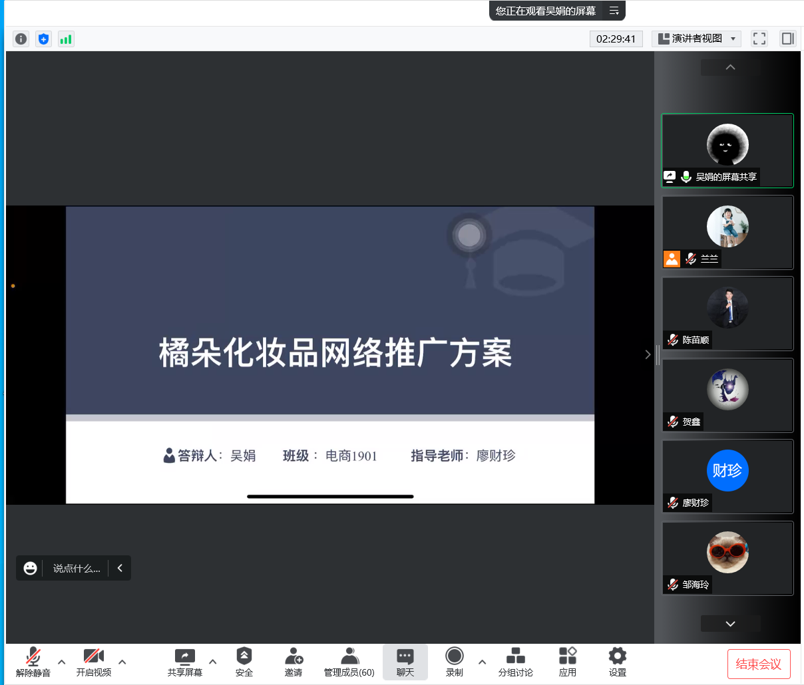Click the muted mic icon of 邹海玲
The width and height of the screenshot is (804, 685).
click(673, 585)
